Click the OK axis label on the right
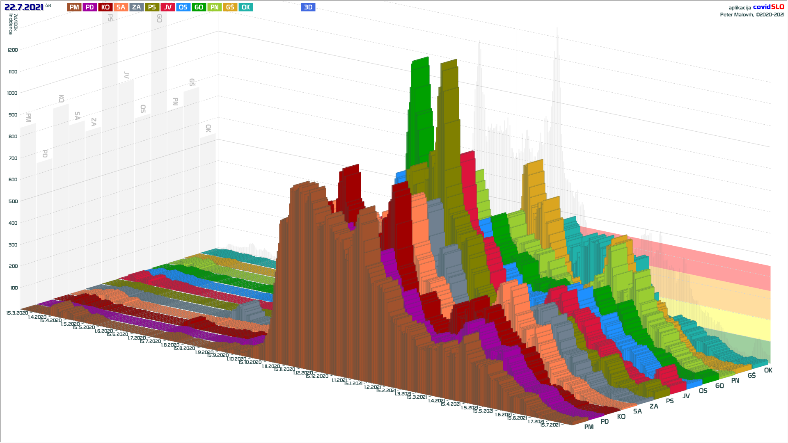 tap(768, 370)
